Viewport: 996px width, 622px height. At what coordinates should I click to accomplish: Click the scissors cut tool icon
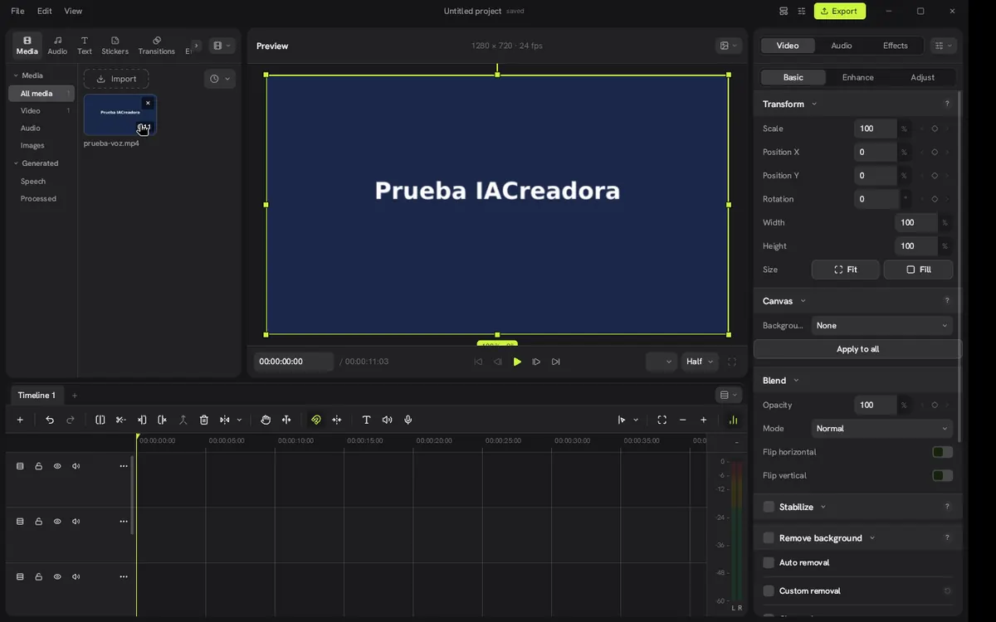[120, 420]
